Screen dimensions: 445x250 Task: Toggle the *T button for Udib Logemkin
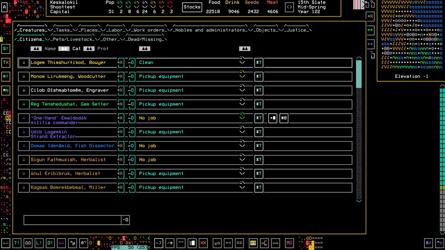point(259,132)
